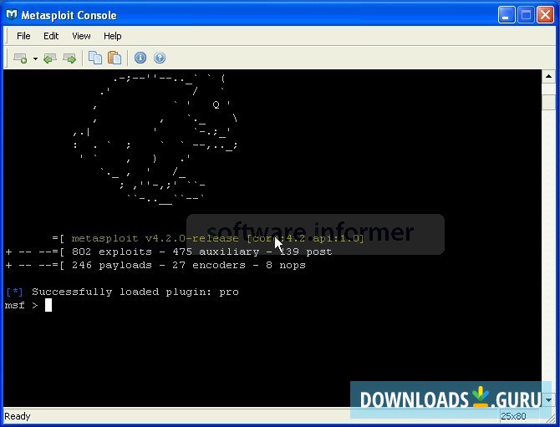
Task: Open the new tab dropdown arrow
Action: [x=35, y=58]
